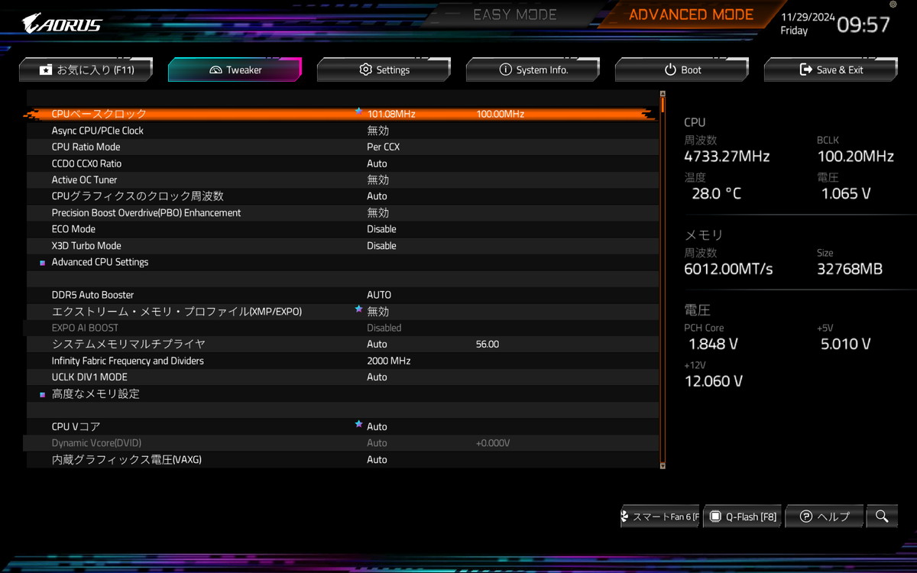Open CPU Ratio Mode option Per CCX
This screenshot has height=573, width=917.
(x=383, y=147)
